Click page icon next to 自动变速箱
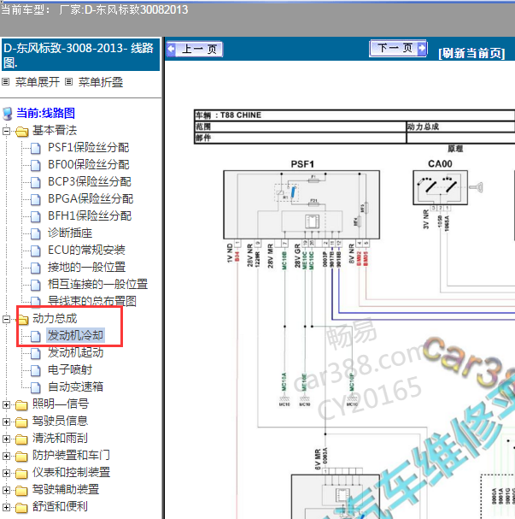Image resolution: width=515 pixels, height=519 pixels. (36, 387)
